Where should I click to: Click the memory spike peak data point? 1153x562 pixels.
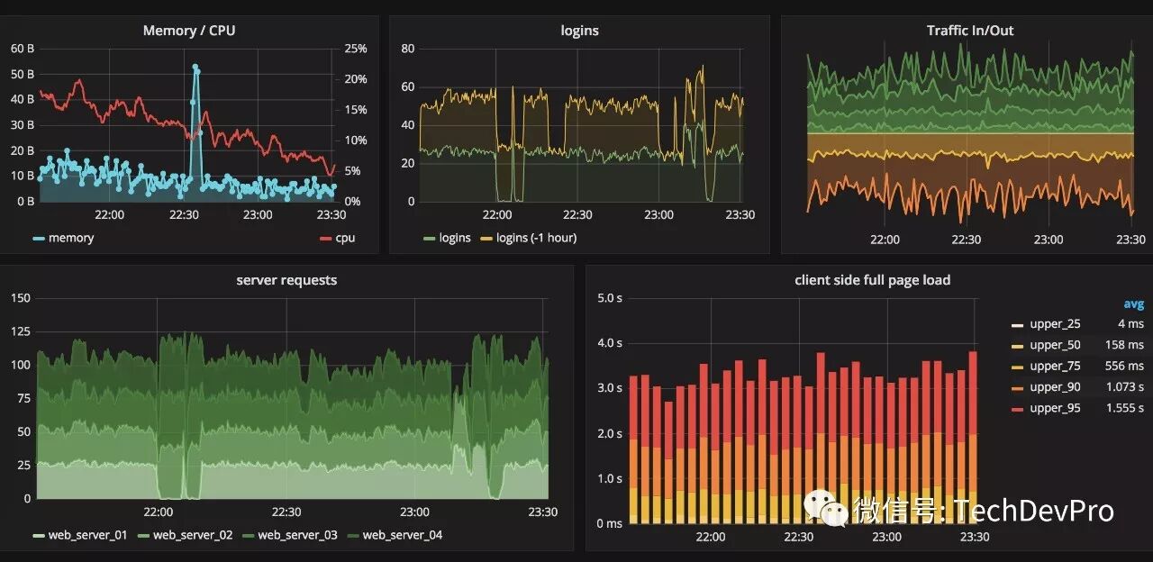(195, 68)
